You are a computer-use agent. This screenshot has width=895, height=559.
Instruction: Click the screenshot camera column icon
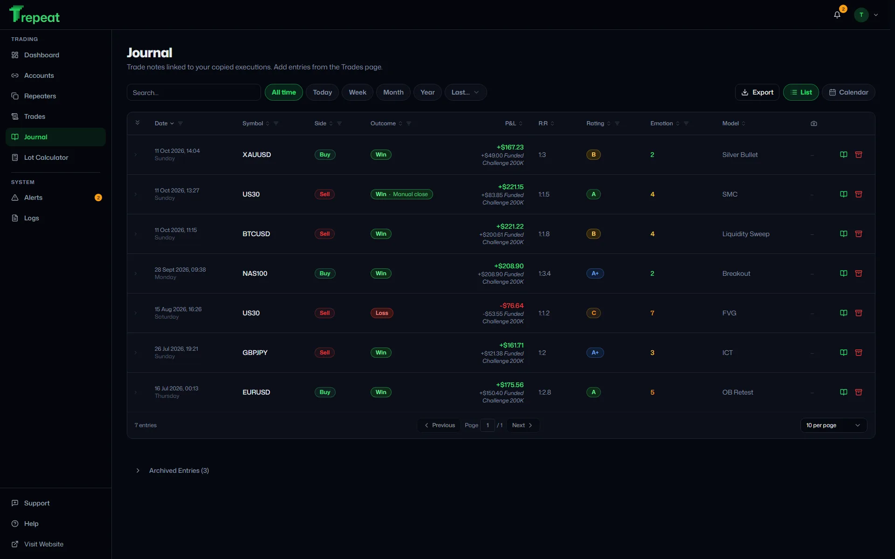(x=814, y=123)
